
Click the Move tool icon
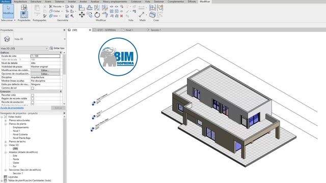tap(81, 15)
